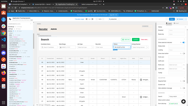Viewport: 188px width, 106px height.
Task: Bookmark this page with star icon
Action: (163, 8)
